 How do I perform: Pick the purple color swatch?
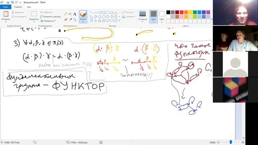click(208, 12)
